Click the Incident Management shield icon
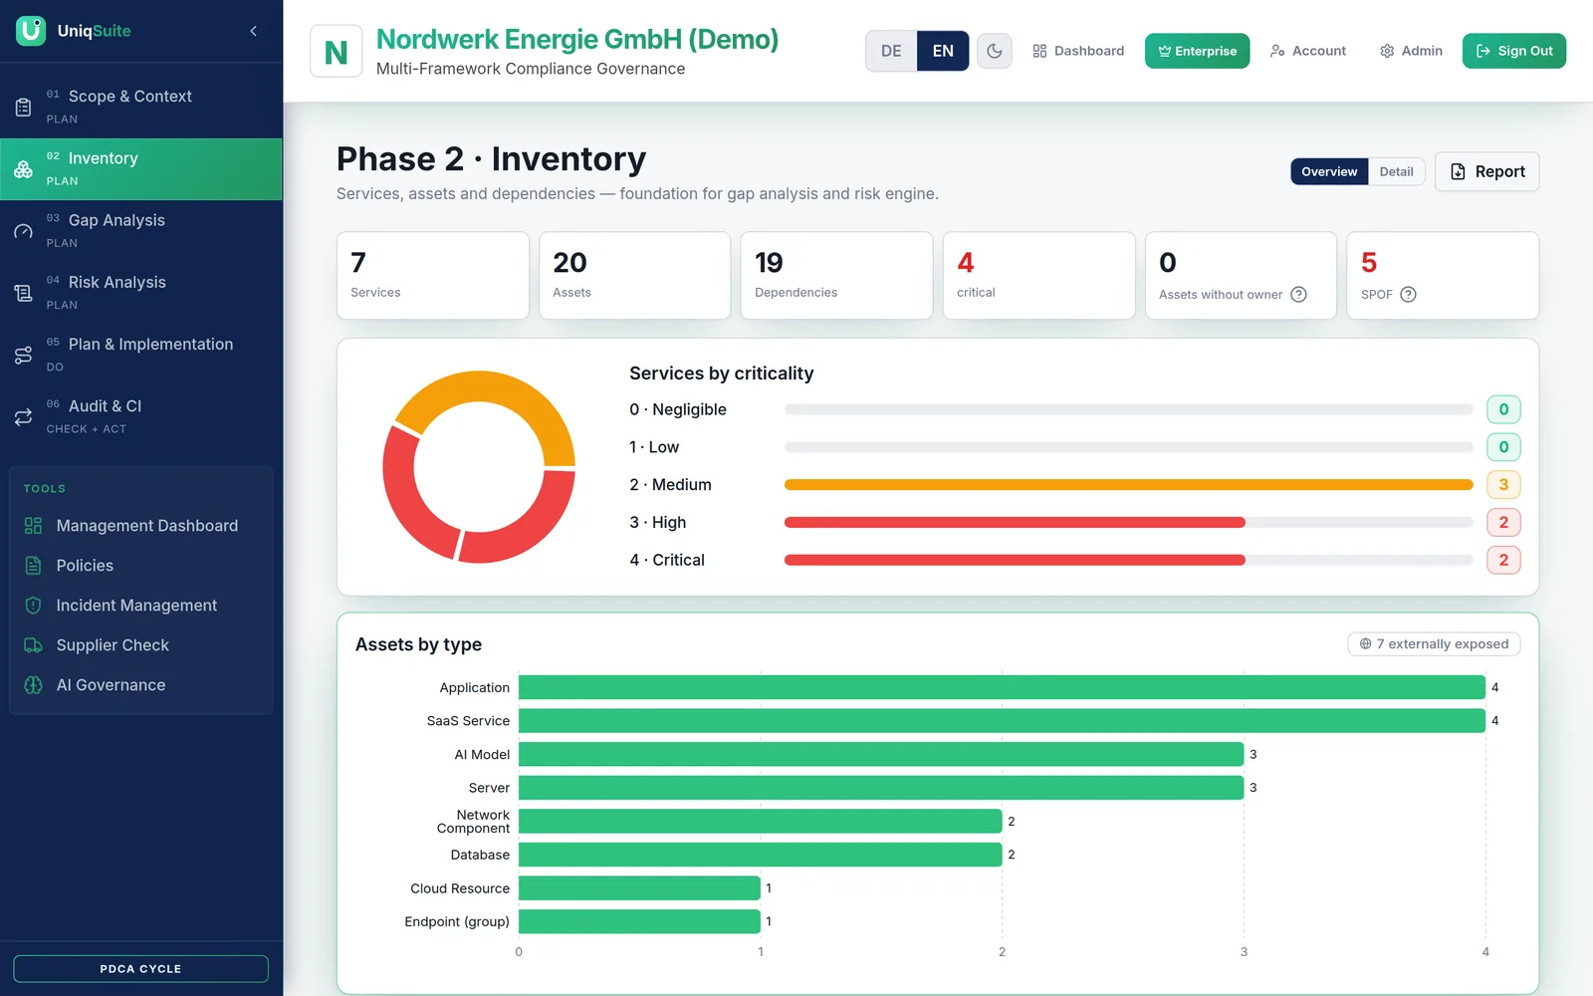The height and width of the screenshot is (996, 1593). (33, 606)
